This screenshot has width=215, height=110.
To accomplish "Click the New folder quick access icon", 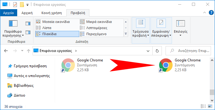I will click(x=22, y=5).
